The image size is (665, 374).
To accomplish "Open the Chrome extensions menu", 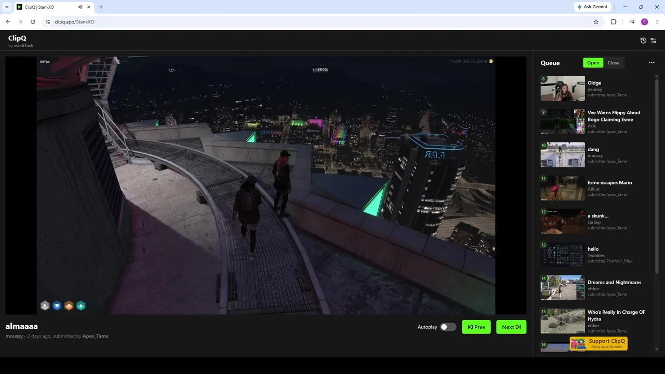I will [614, 22].
